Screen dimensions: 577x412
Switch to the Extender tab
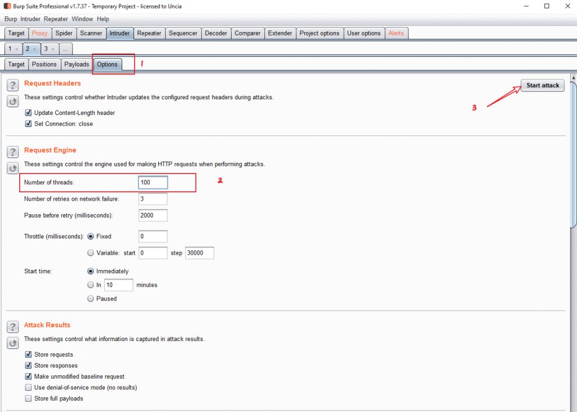click(280, 33)
